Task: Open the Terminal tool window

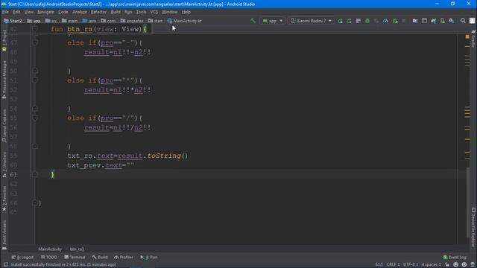Action: pyautogui.click(x=75, y=257)
